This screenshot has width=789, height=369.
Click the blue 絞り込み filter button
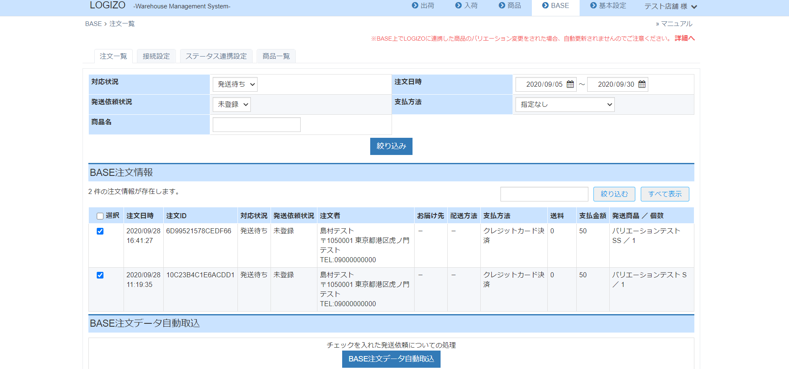point(391,146)
